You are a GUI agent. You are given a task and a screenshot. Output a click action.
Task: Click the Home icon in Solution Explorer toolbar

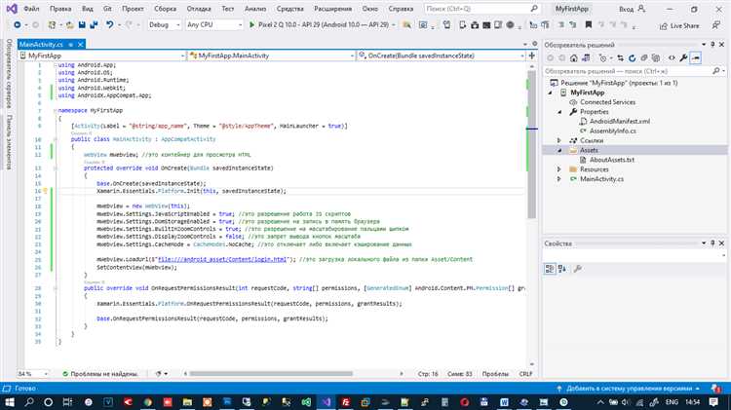572,60
